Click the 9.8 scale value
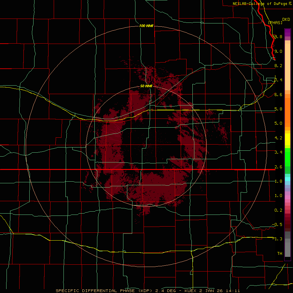This screenshot has height=293, width=293. pyautogui.click(x=278, y=36)
